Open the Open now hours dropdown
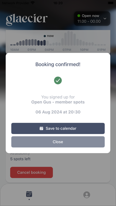This screenshot has height=206, width=116. tap(92, 19)
